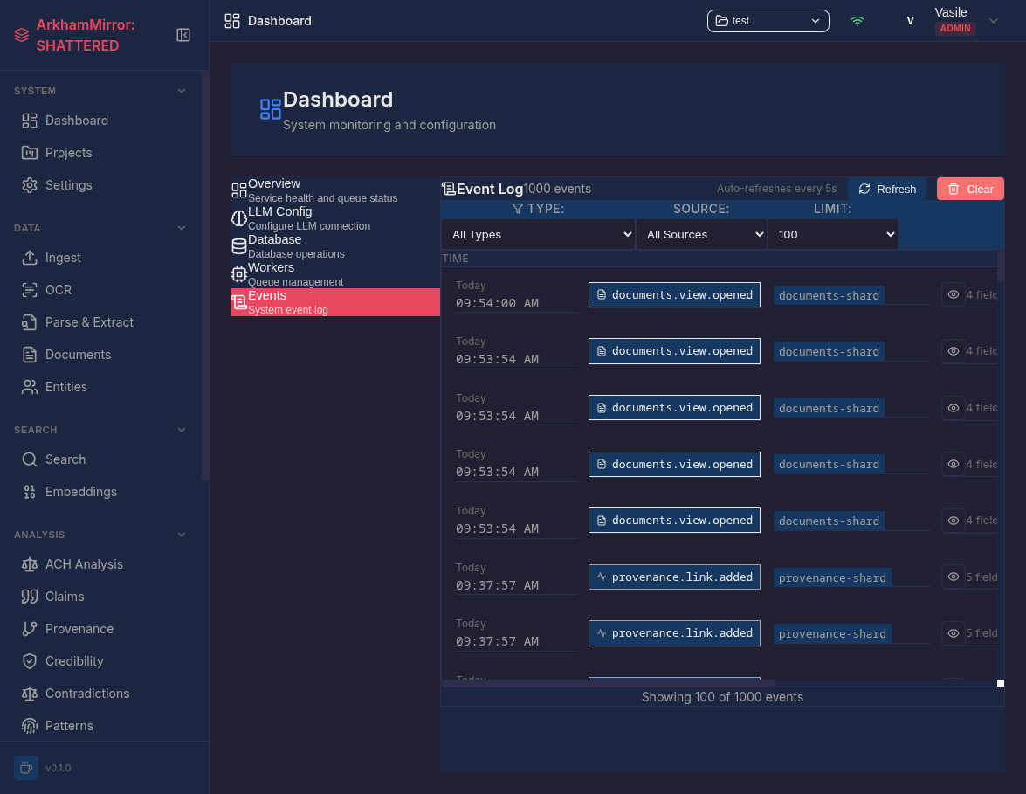This screenshot has width=1026, height=794.
Task: View details of 09:54:00 AM event
Action: point(954,294)
